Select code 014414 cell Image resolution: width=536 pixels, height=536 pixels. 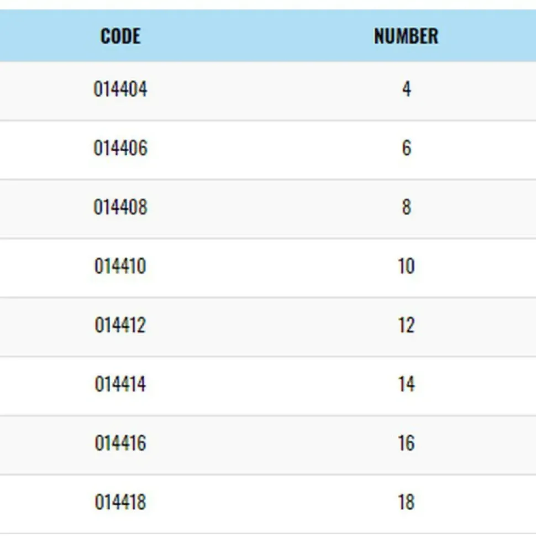click(x=120, y=384)
